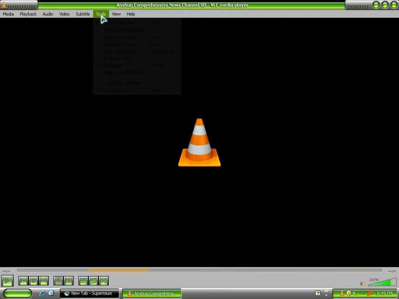Image resolution: width=399 pixels, height=299 pixels.
Task: Start playback with the Play button
Action: click(x=7, y=281)
